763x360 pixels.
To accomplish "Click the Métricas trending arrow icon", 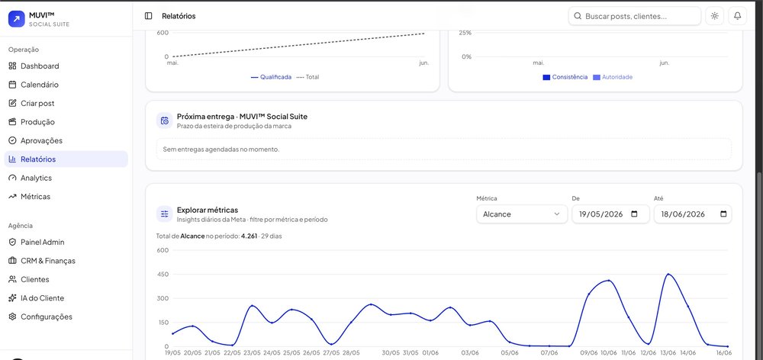I will 13,197.
